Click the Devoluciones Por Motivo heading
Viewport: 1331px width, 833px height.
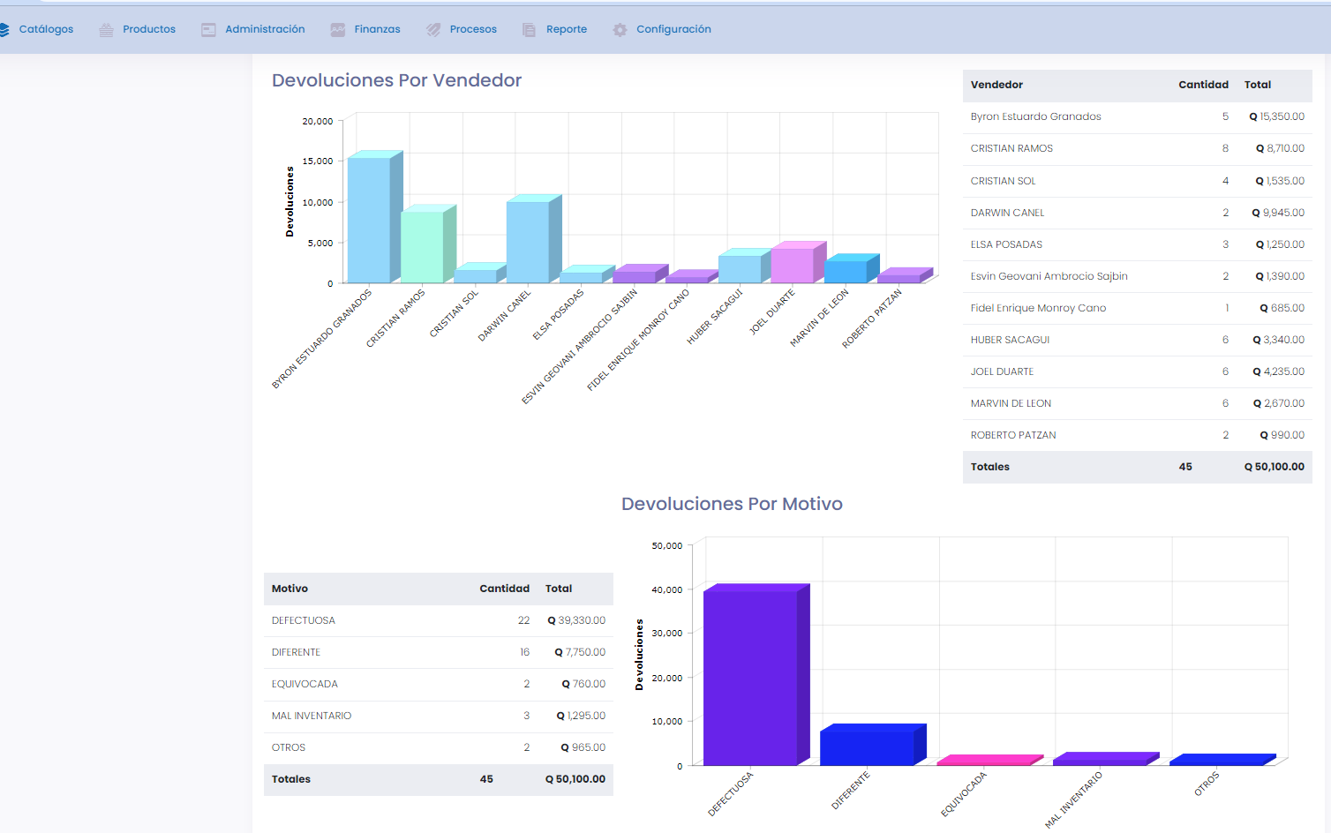coord(732,504)
